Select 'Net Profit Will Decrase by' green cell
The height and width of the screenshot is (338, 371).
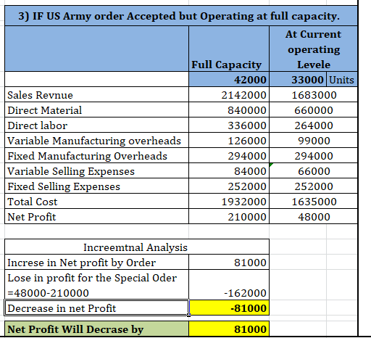[x=96, y=329]
